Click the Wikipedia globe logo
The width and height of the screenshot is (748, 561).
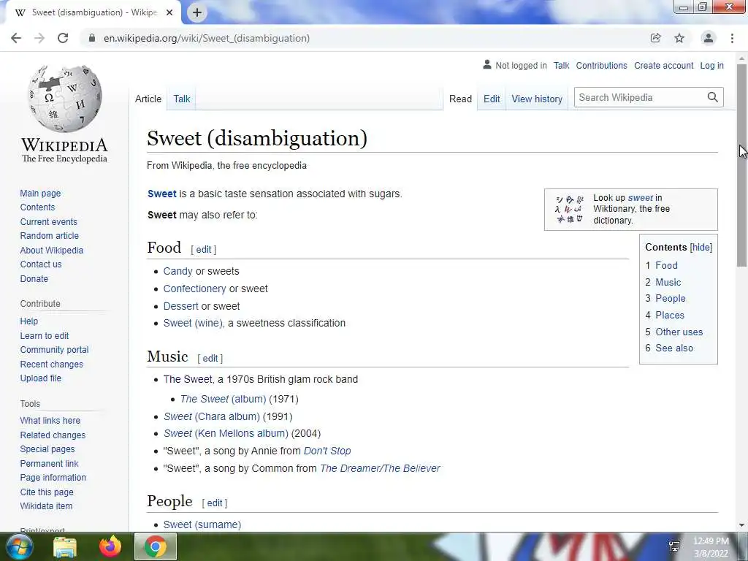tap(64, 99)
